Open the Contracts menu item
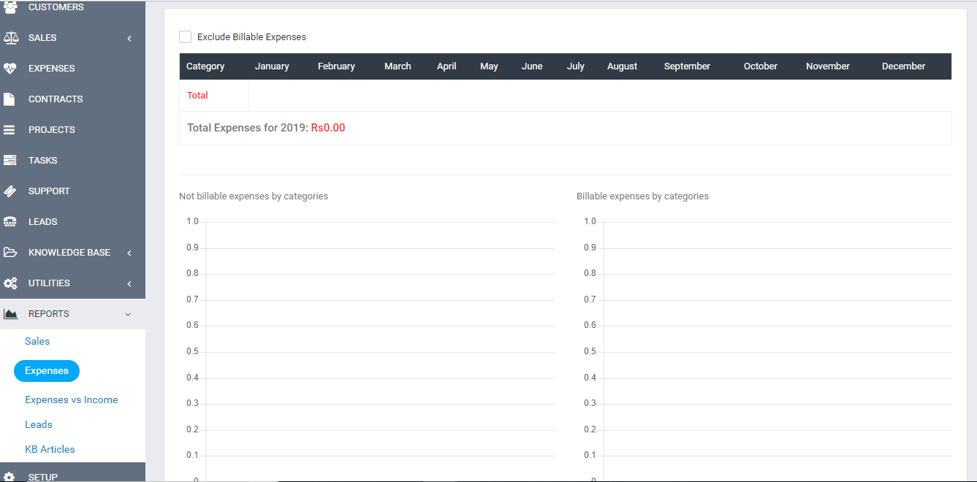 (x=56, y=99)
